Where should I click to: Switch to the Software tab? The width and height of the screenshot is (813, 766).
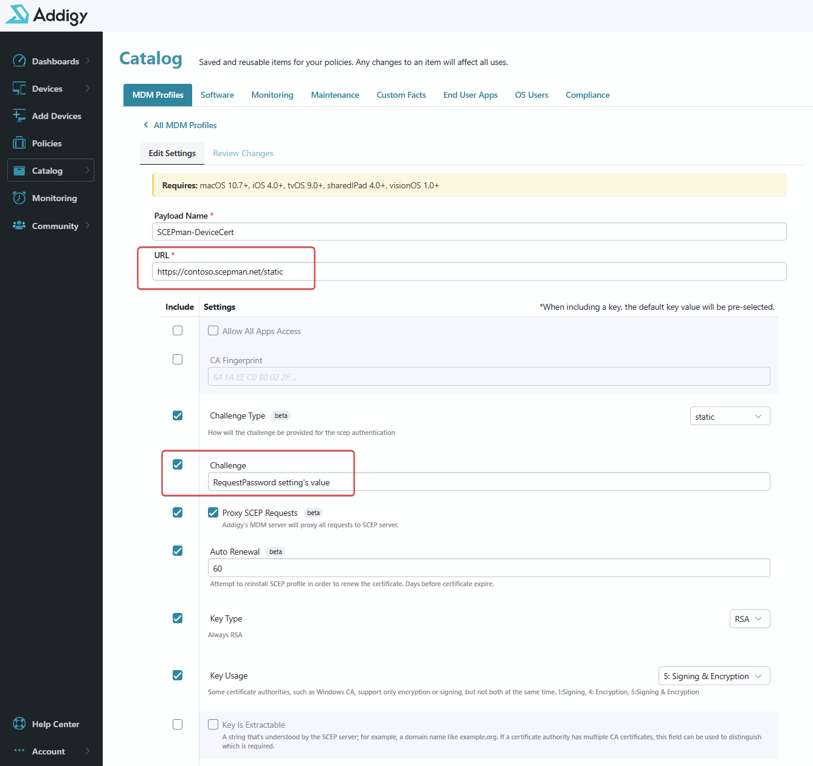coord(217,95)
